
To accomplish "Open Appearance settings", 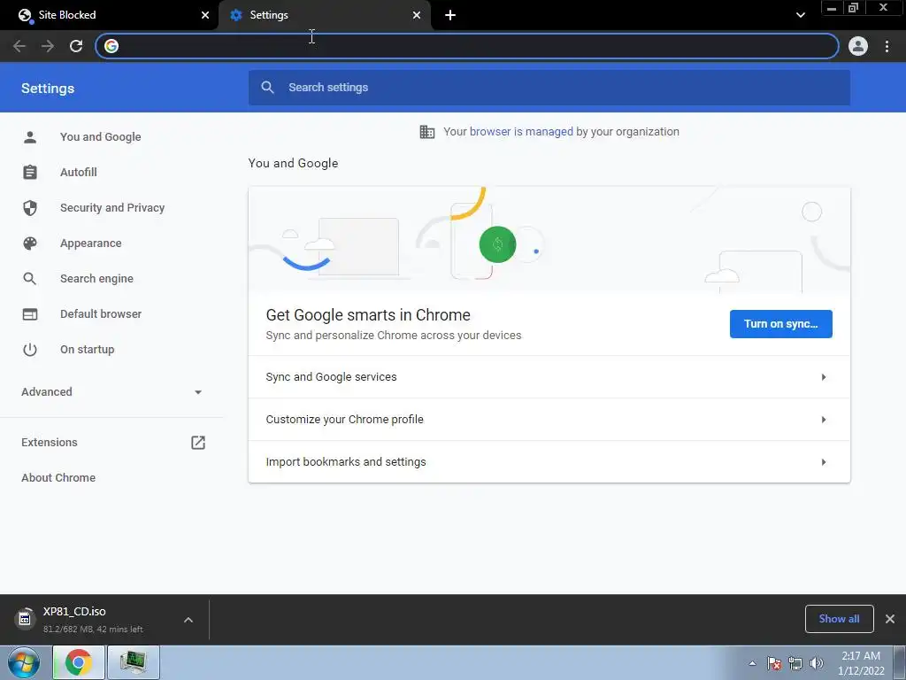I will (x=91, y=243).
